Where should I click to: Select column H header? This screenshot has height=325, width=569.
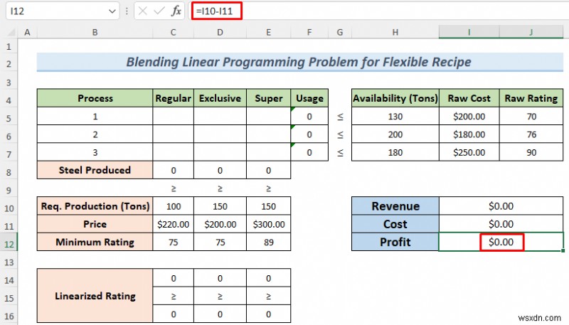pos(395,32)
